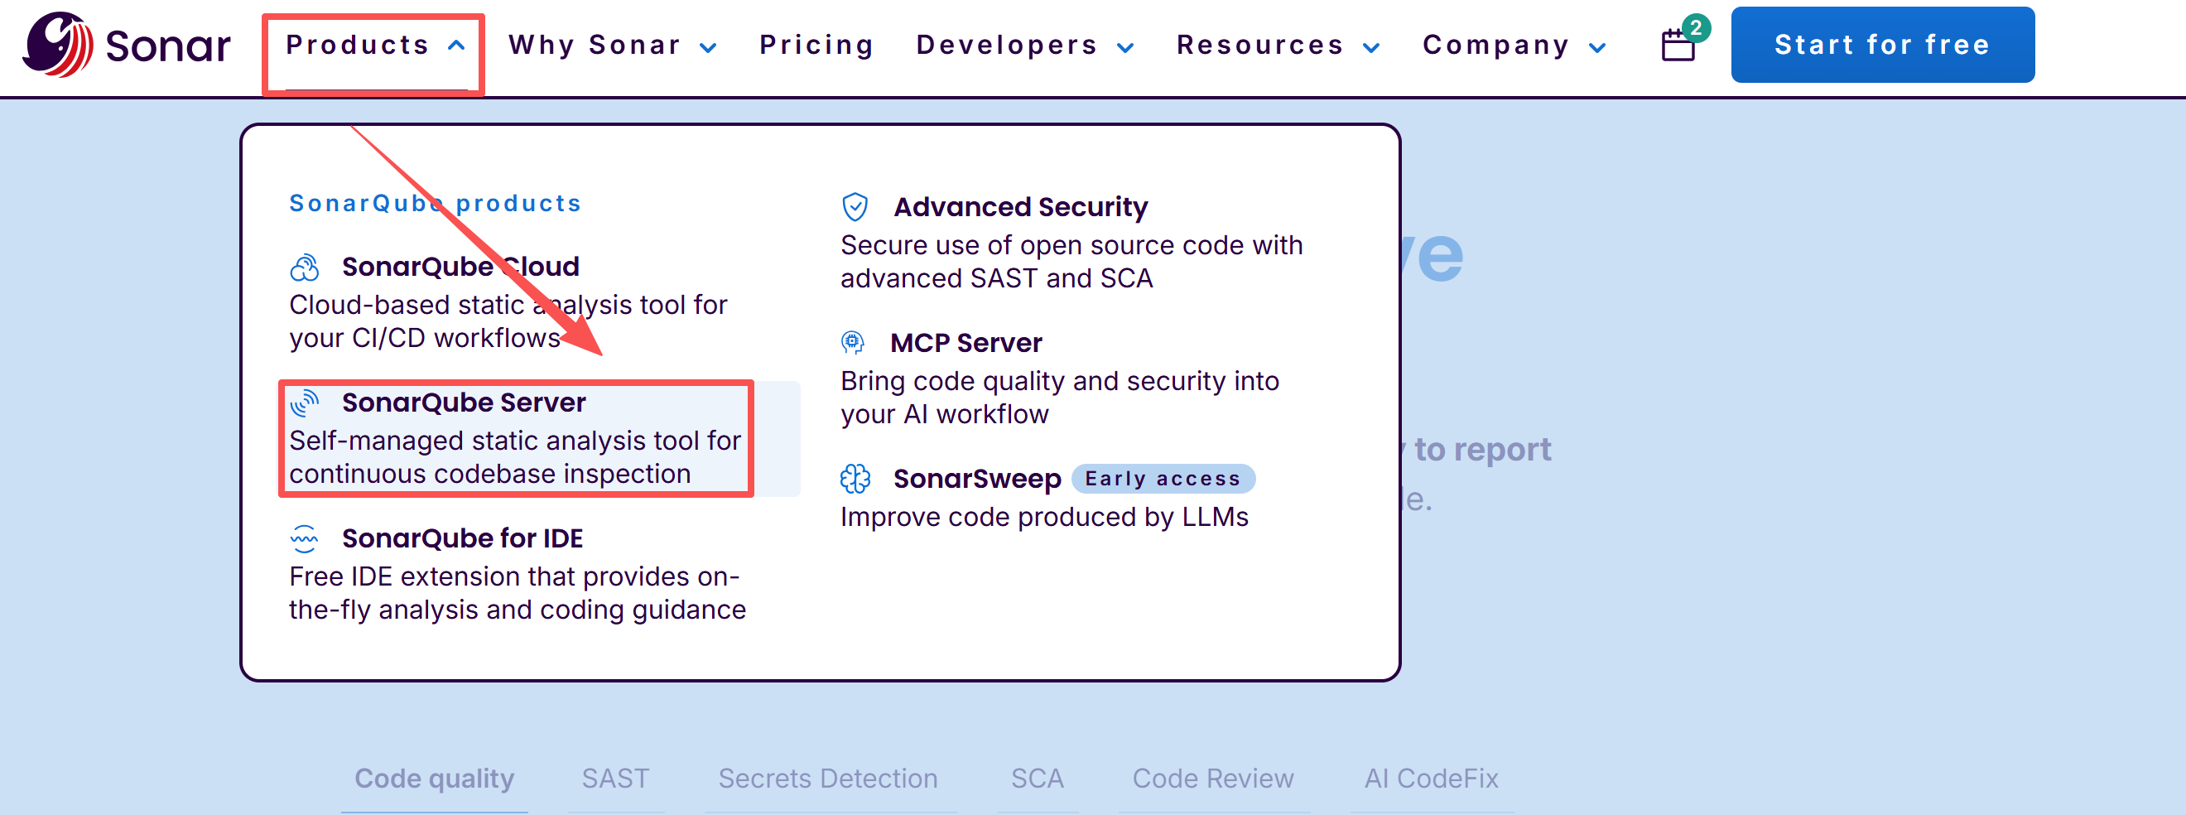This screenshot has height=815, width=2186.
Task: Expand the Developers dropdown menu
Action: [1025, 46]
